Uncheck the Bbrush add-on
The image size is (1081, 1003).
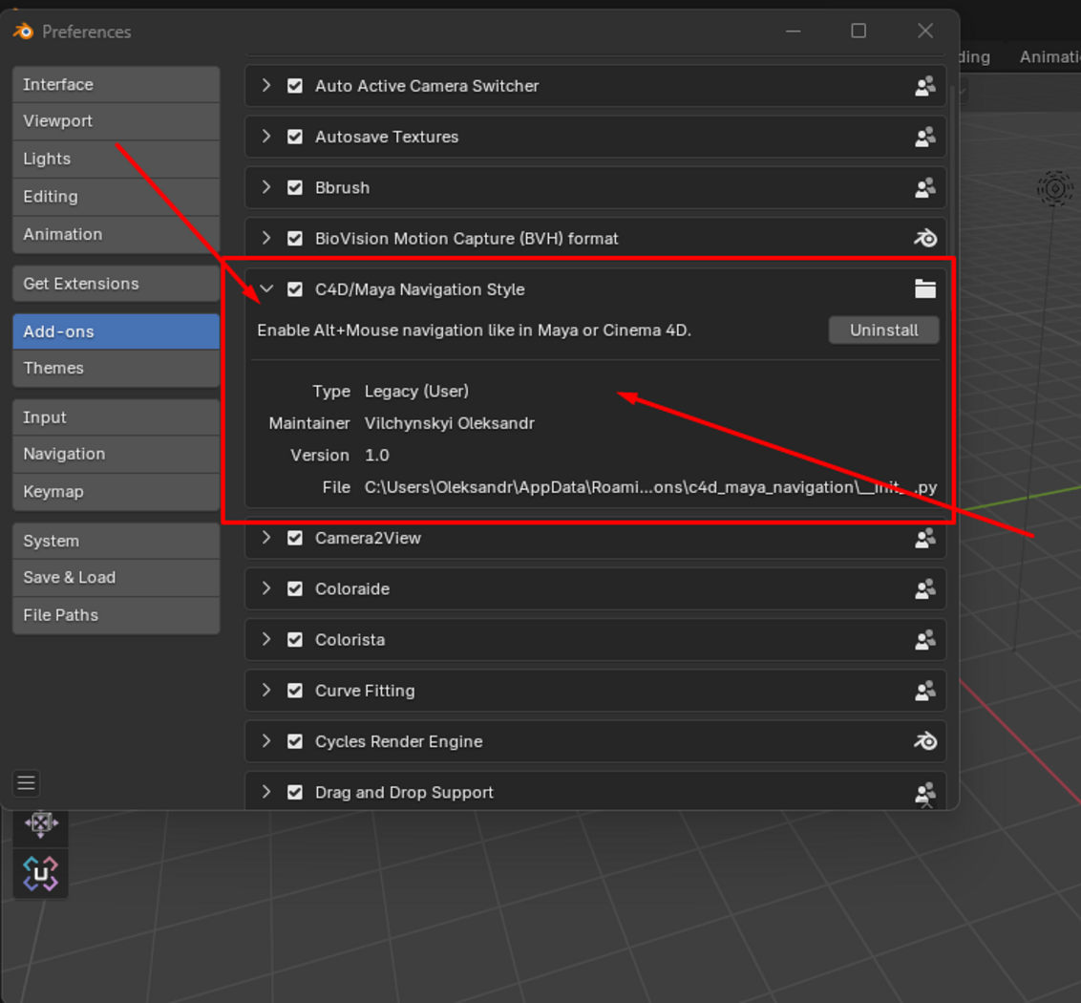tap(295, 188)
